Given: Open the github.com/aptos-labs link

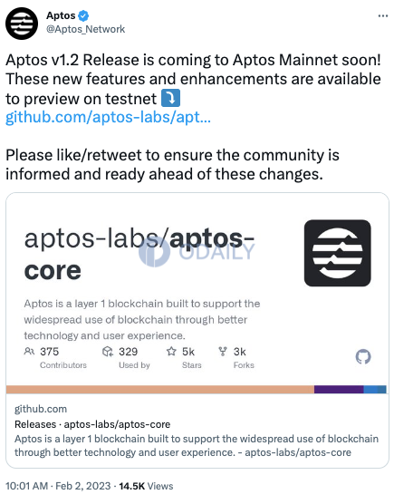Looking at the screenshot, I should (108, 117).
